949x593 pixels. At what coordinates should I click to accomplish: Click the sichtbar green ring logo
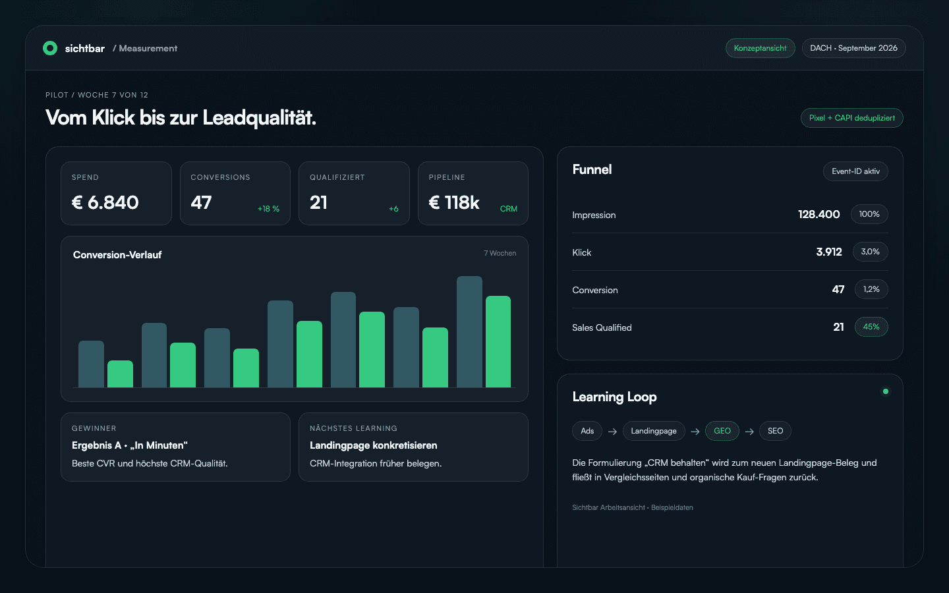pos(50,48)
